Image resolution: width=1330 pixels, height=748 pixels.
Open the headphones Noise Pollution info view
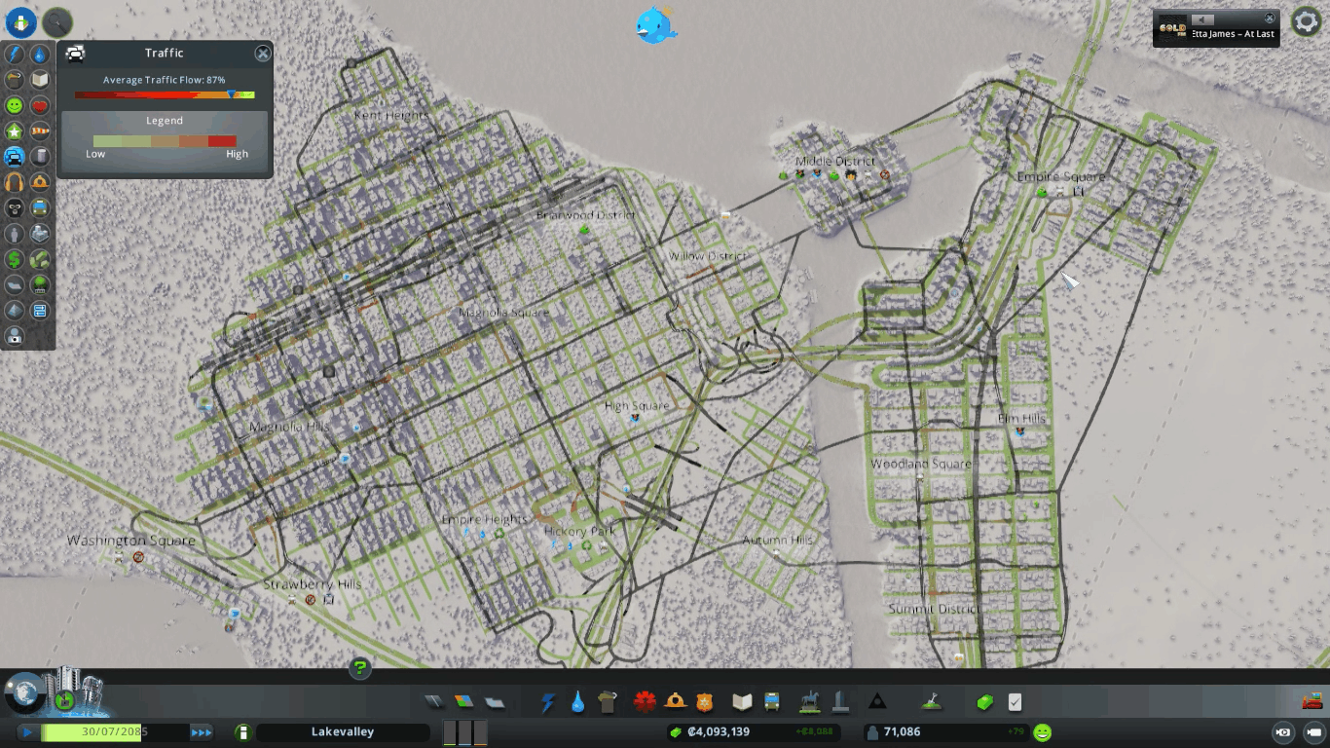click(15, 181)
